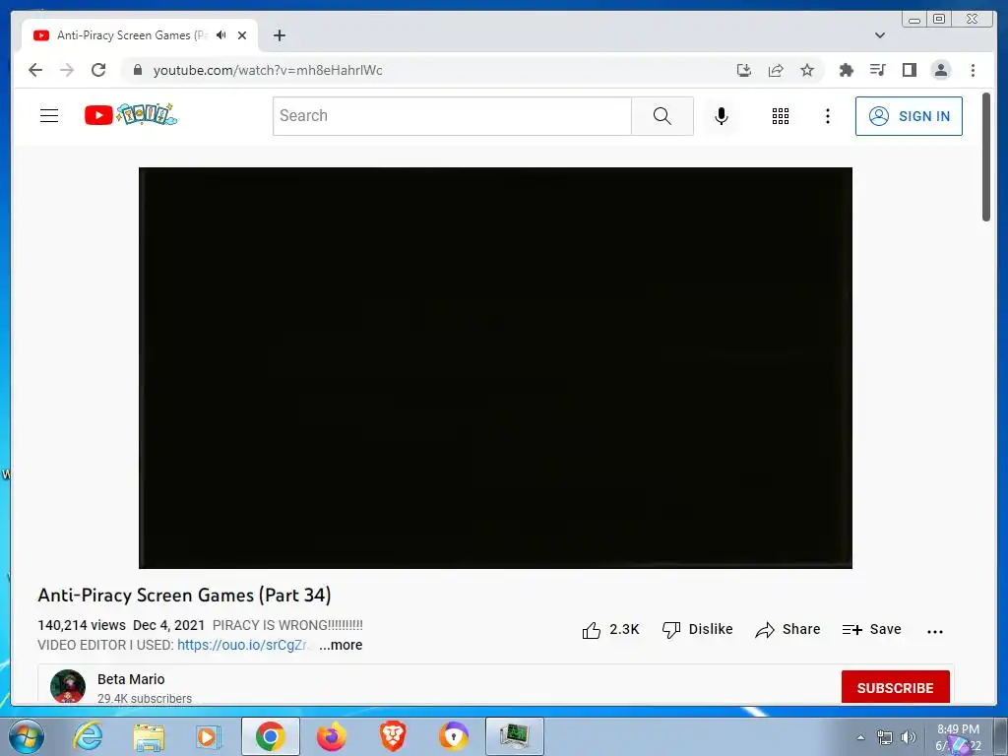
Task: Reload the YouTube page
Action: (x=98, y=70)
